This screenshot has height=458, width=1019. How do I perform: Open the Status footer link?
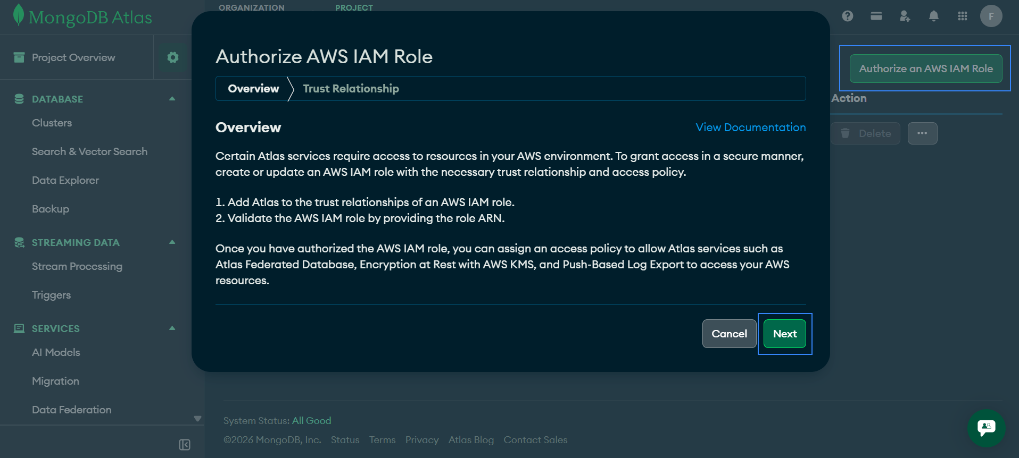pos(345,440)
